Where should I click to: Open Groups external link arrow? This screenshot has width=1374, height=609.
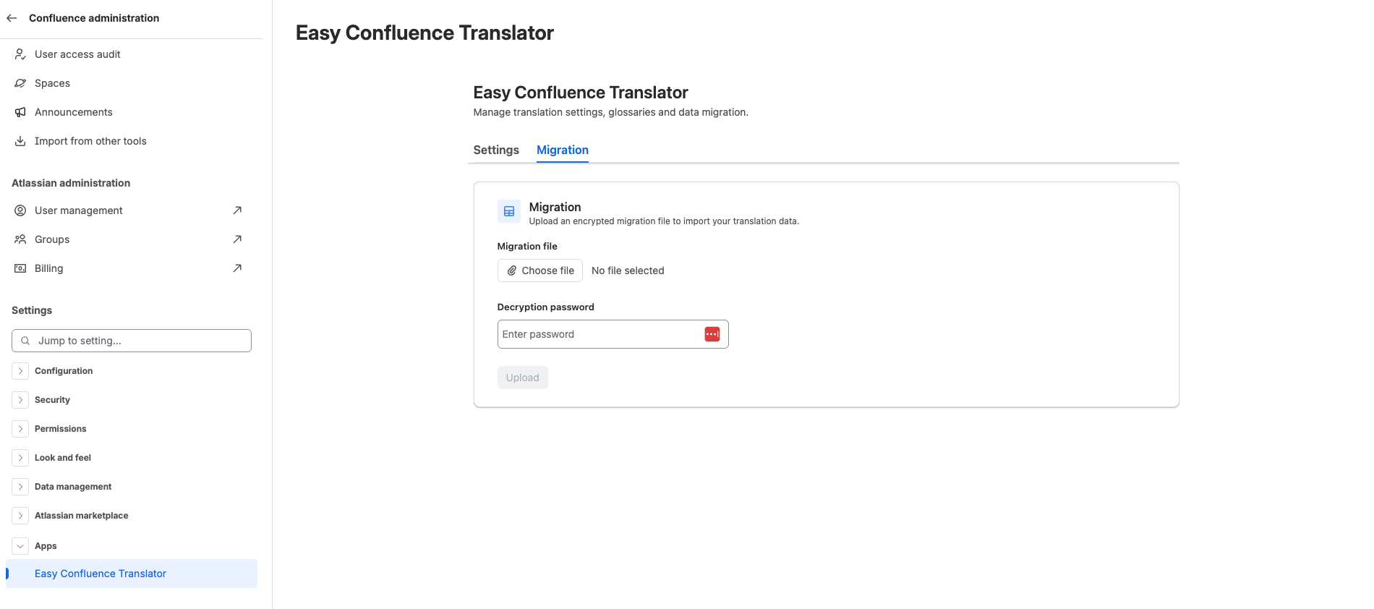tap(237, 239)
